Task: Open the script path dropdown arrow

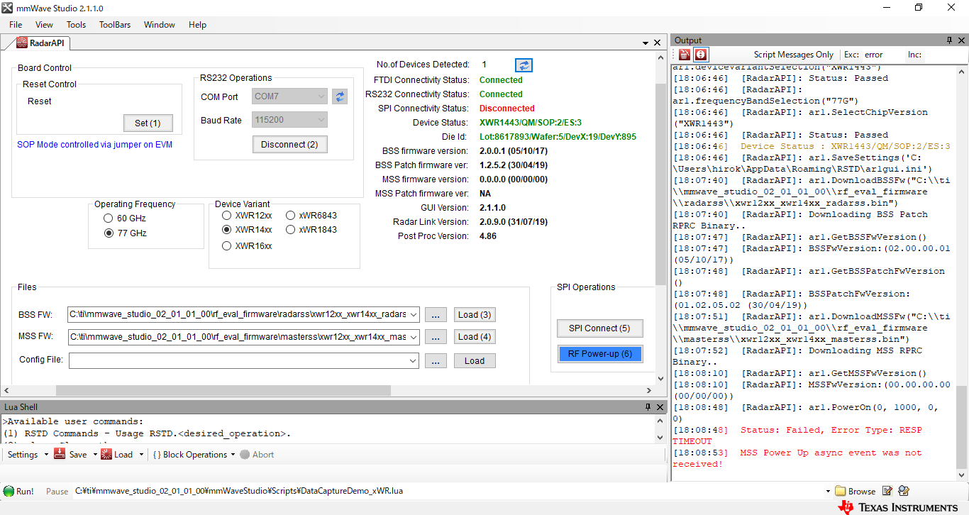Action: 828,491
